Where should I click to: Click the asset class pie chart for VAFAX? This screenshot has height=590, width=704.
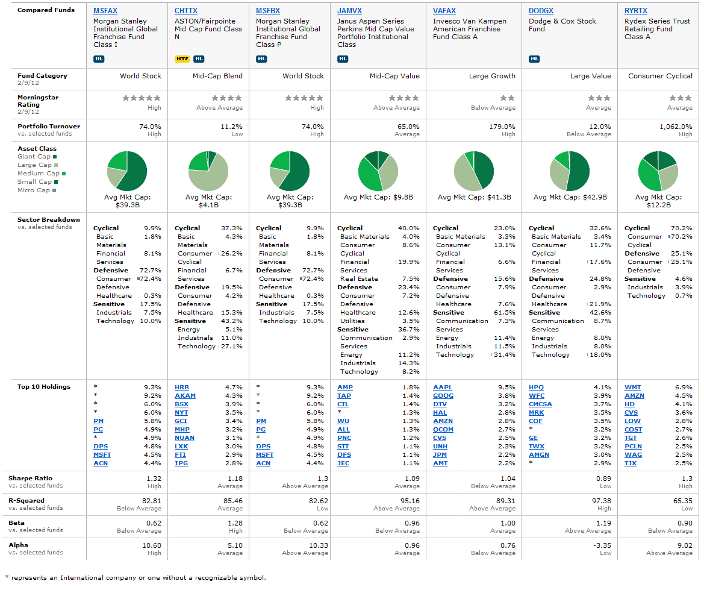coord(474,171)
